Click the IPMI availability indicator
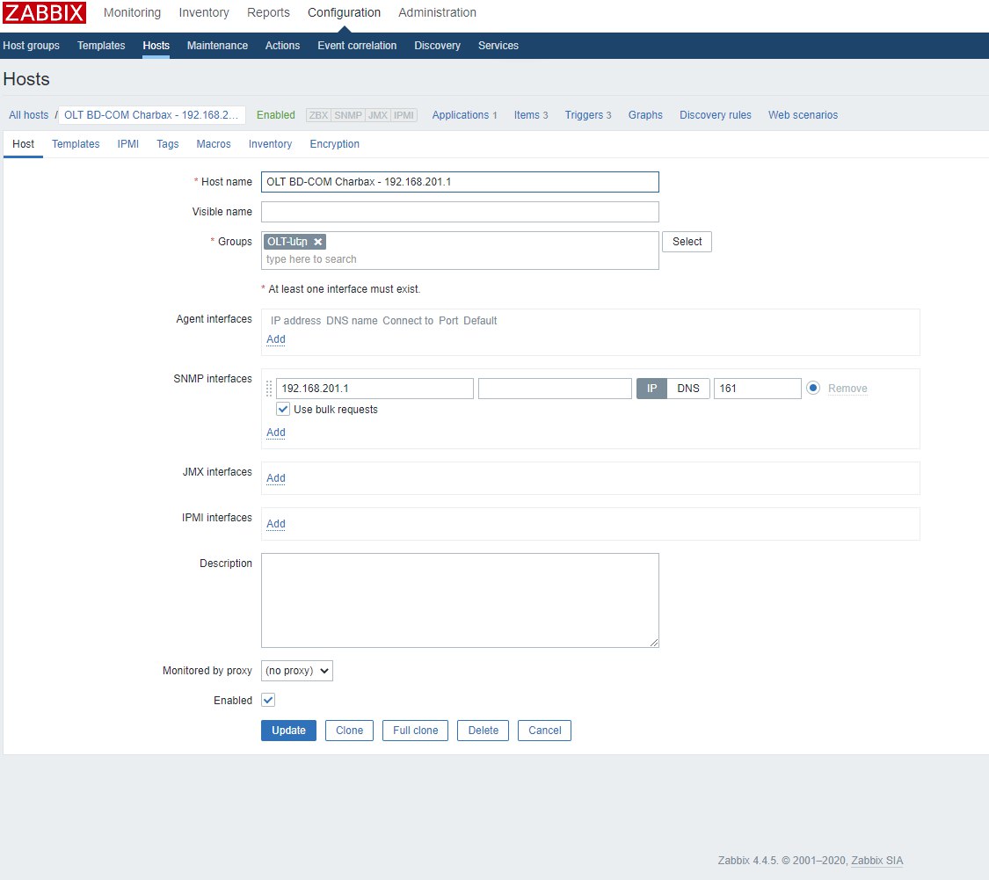The width and height of the screenshot is (989, 880). pyautogui.click(x=404, y=115)
